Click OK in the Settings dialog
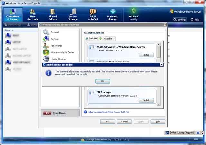Viewport: 206px width, 145px height. coord(108,122)
